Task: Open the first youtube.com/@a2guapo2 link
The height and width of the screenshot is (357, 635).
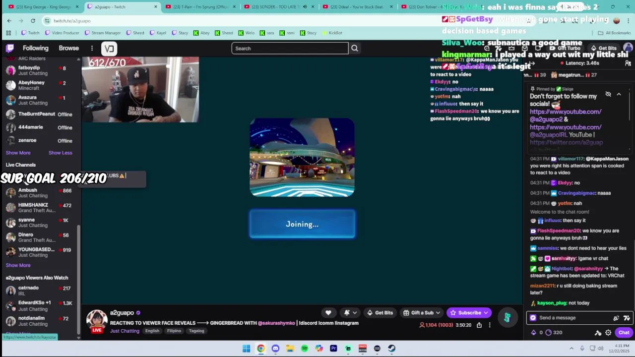Action: coord(566,116)
